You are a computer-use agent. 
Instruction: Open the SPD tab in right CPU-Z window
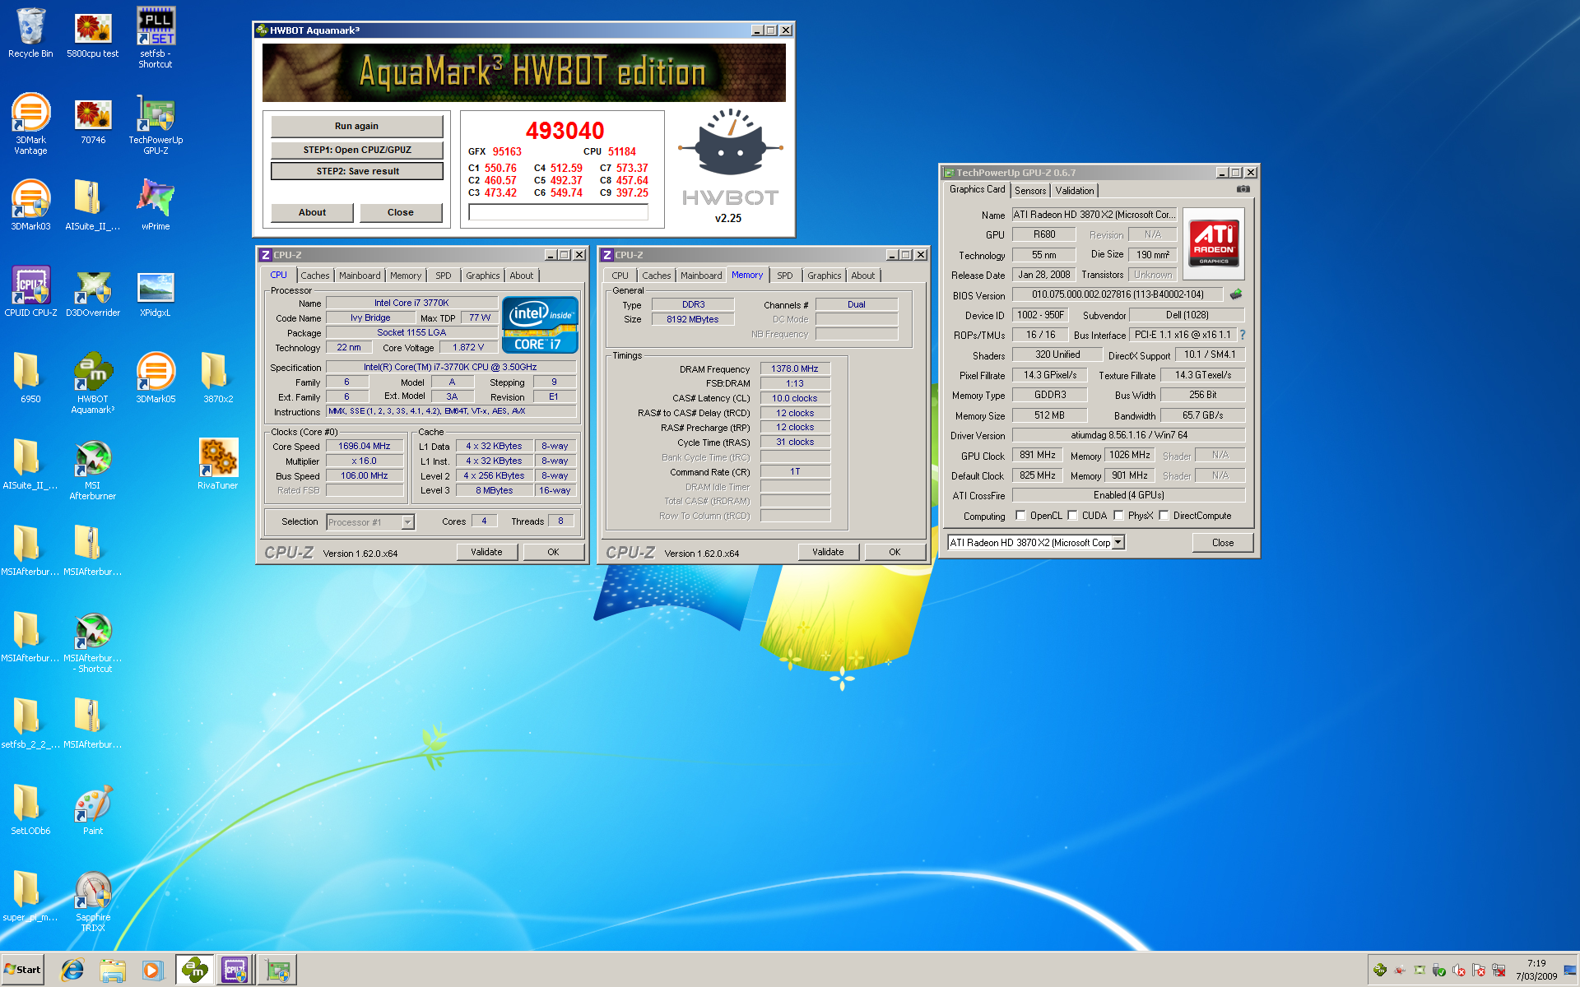(x=785, y=276)
